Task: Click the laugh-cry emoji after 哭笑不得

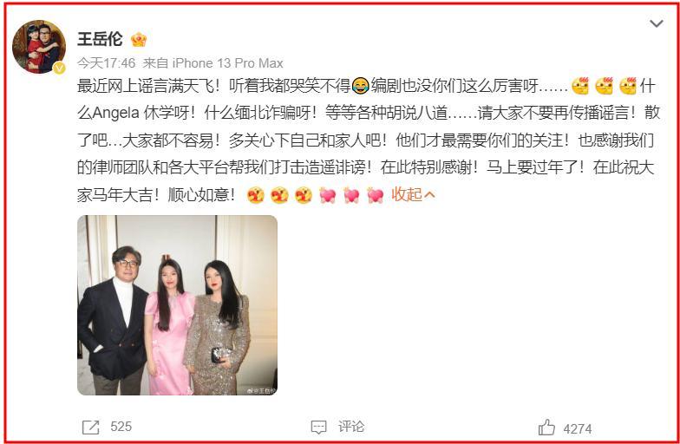Action: (361, 85)
